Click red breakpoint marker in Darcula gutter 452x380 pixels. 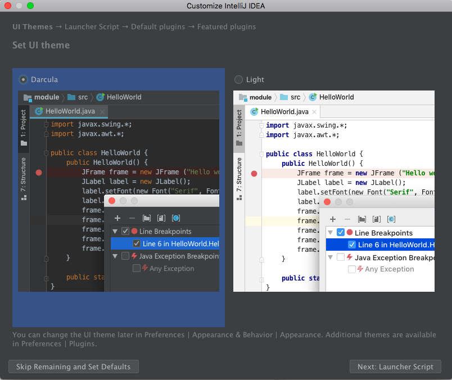[x=39, y=173]
